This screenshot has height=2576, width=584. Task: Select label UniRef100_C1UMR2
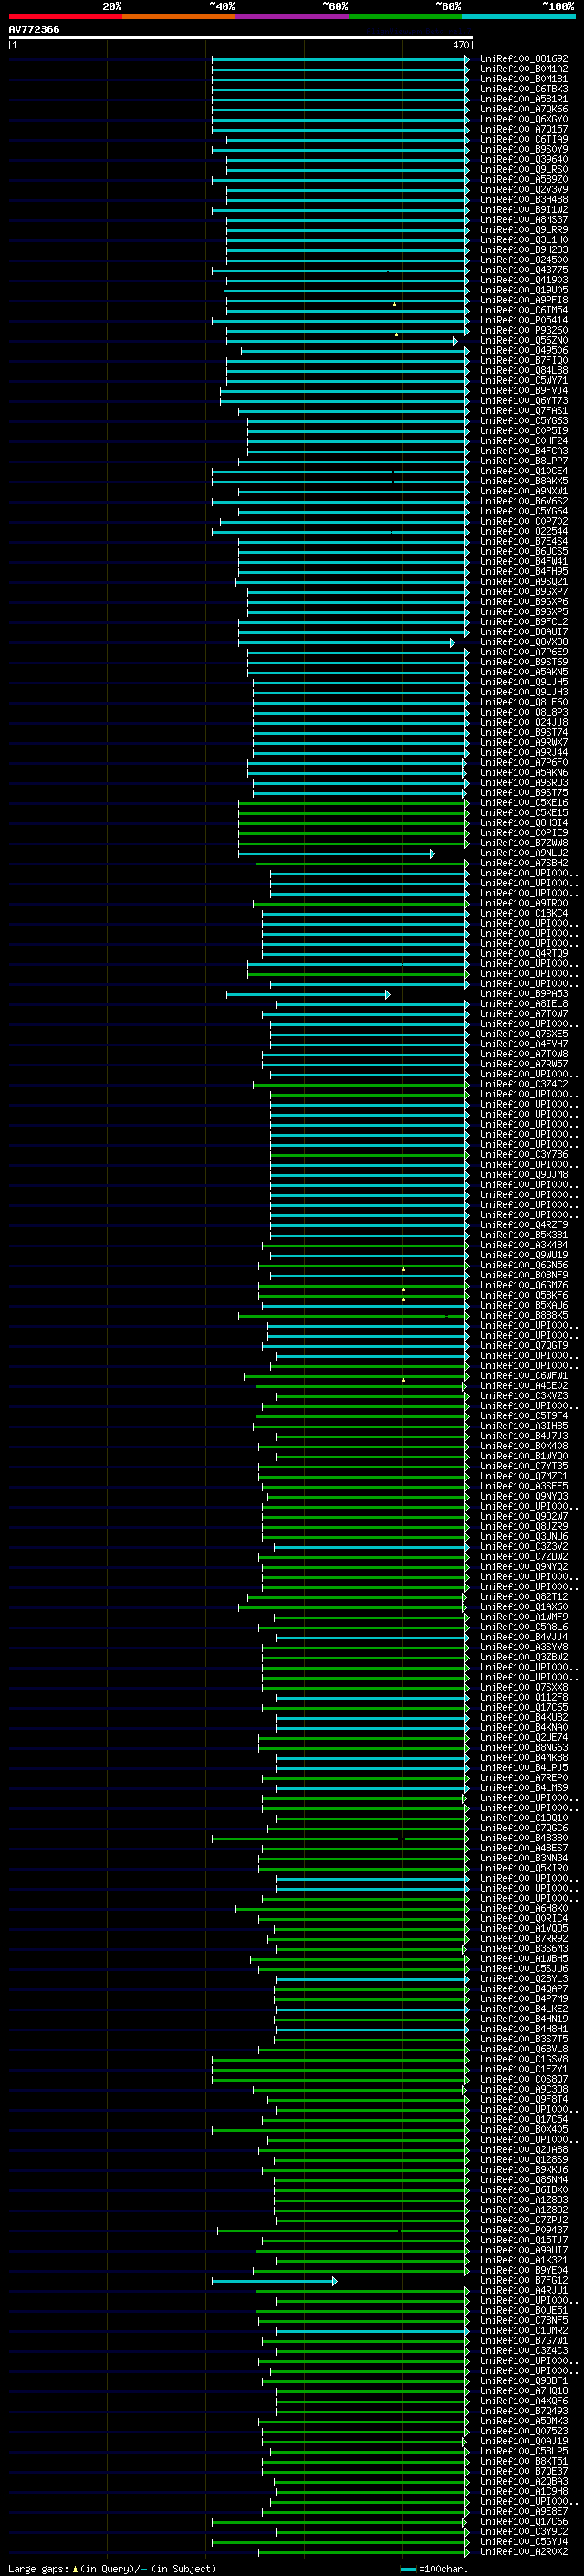point(523,2330)
